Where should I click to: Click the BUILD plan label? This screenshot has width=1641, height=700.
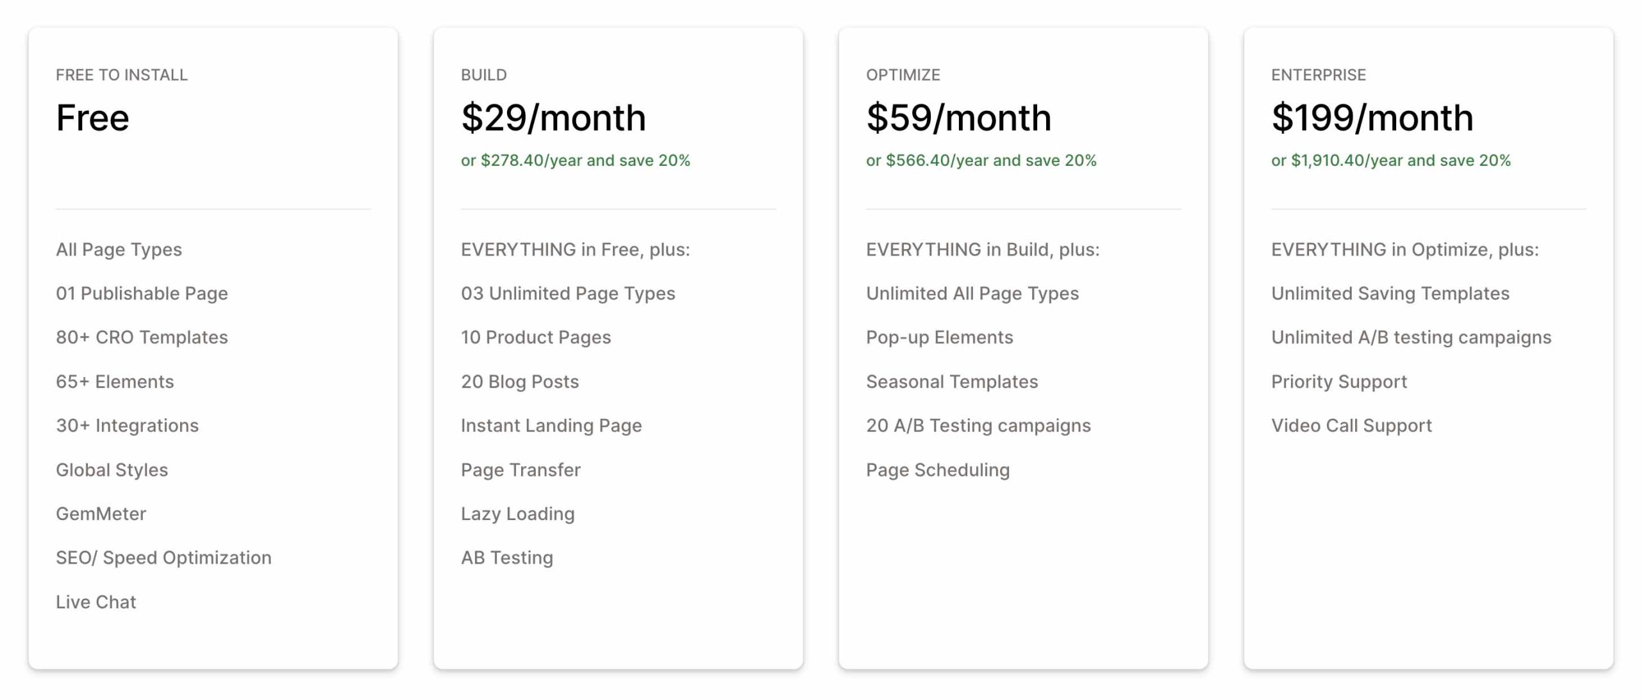[x=483, y=75]
